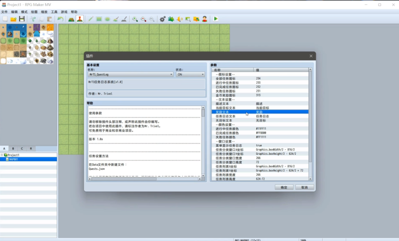Close the 插件 dialog with X
The image size is (399, 241).
point(311,56)
